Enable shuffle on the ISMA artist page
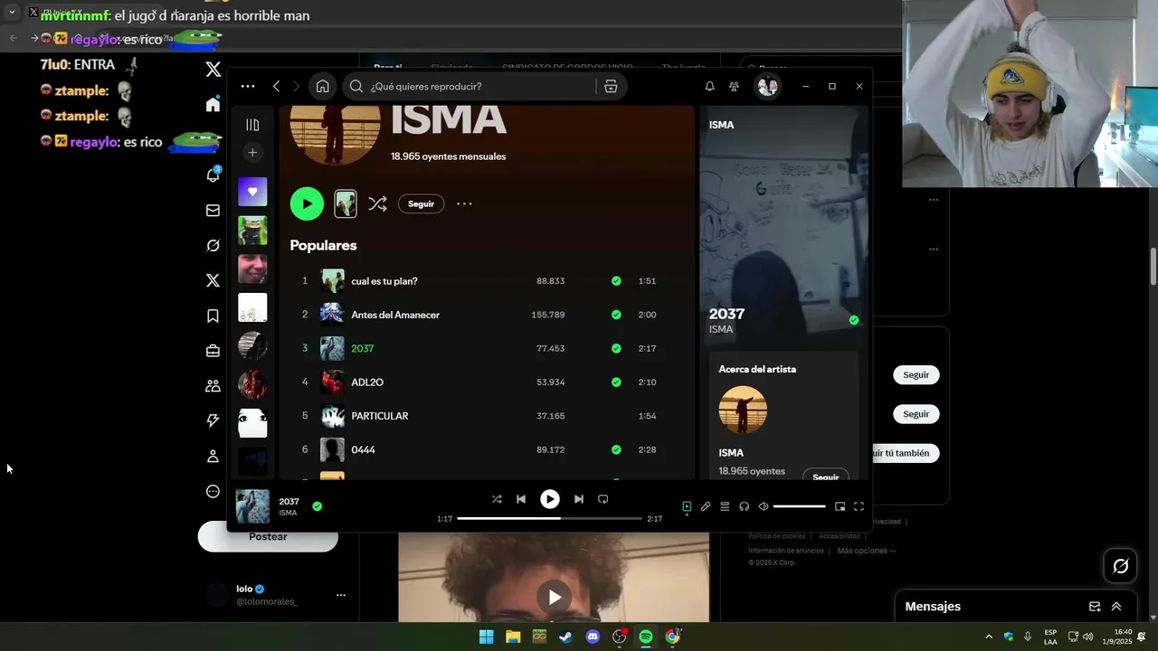The width and height of the screenshot is (1158, 651). point(377,203)
